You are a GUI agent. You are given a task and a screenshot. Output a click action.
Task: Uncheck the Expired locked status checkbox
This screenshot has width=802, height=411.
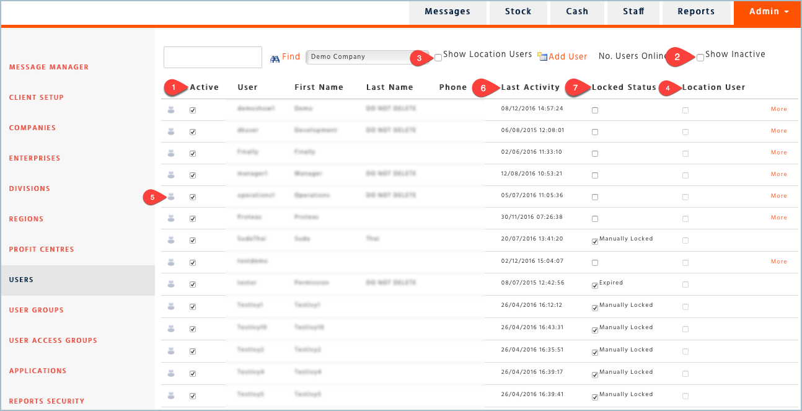pos(595,285)
